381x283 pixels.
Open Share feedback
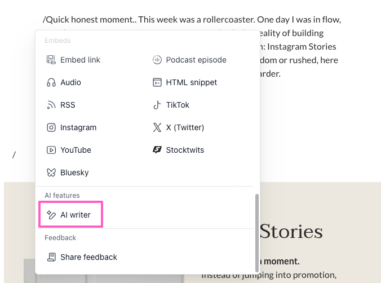(x=82, y=257)
